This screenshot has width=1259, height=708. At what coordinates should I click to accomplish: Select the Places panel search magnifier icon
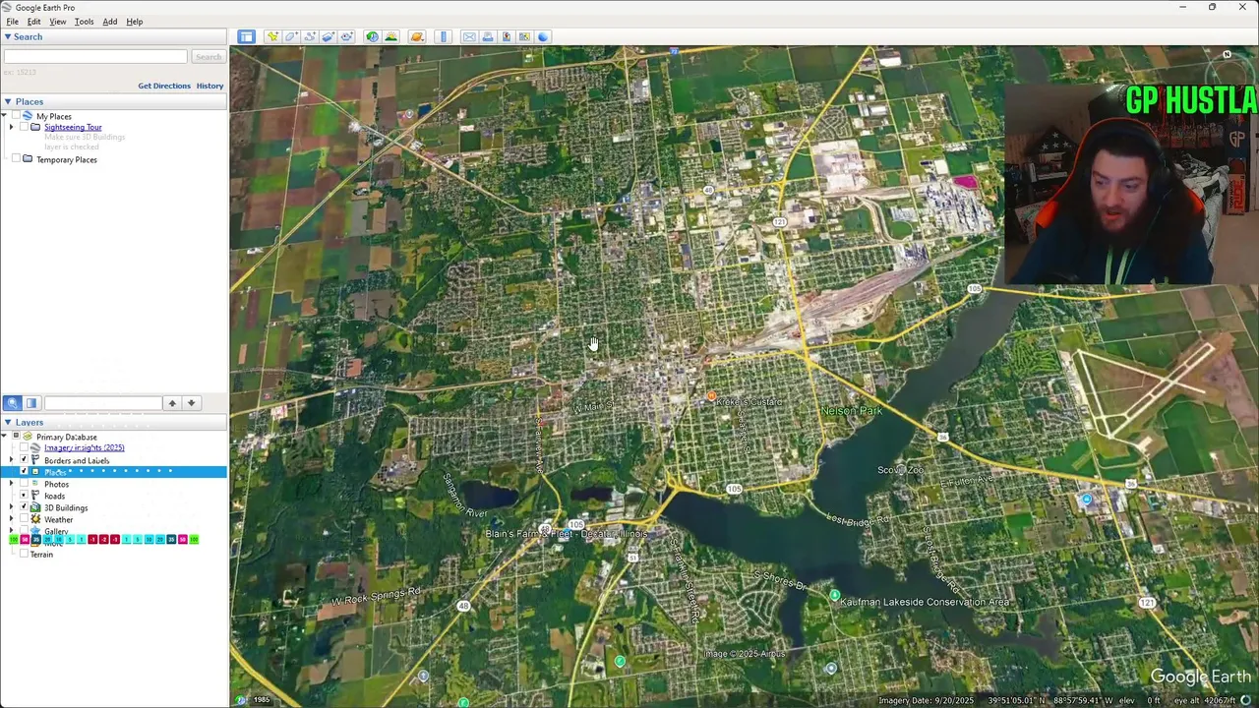click(12, 403)
